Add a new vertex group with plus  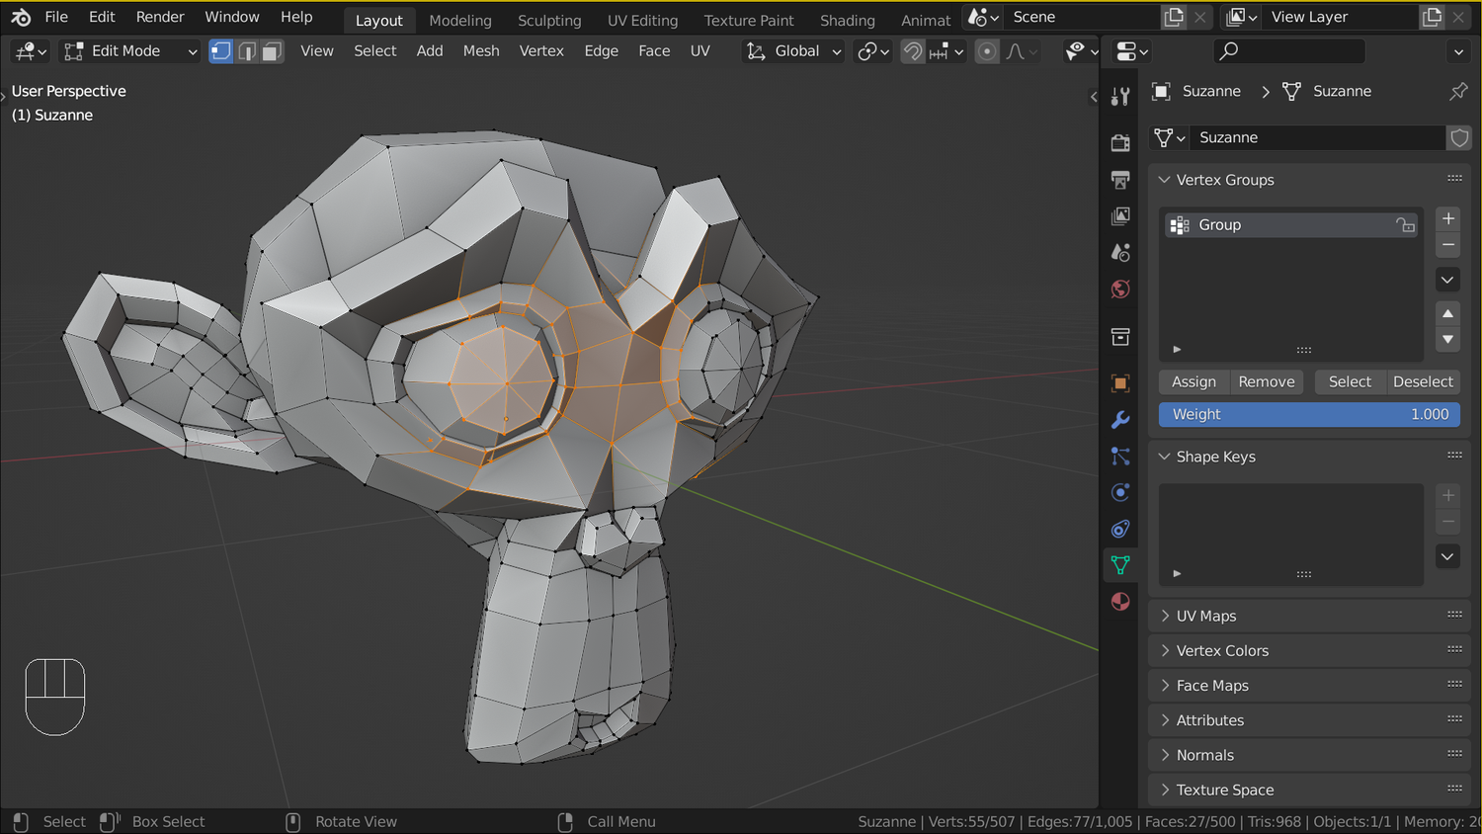pos(1447,218)
